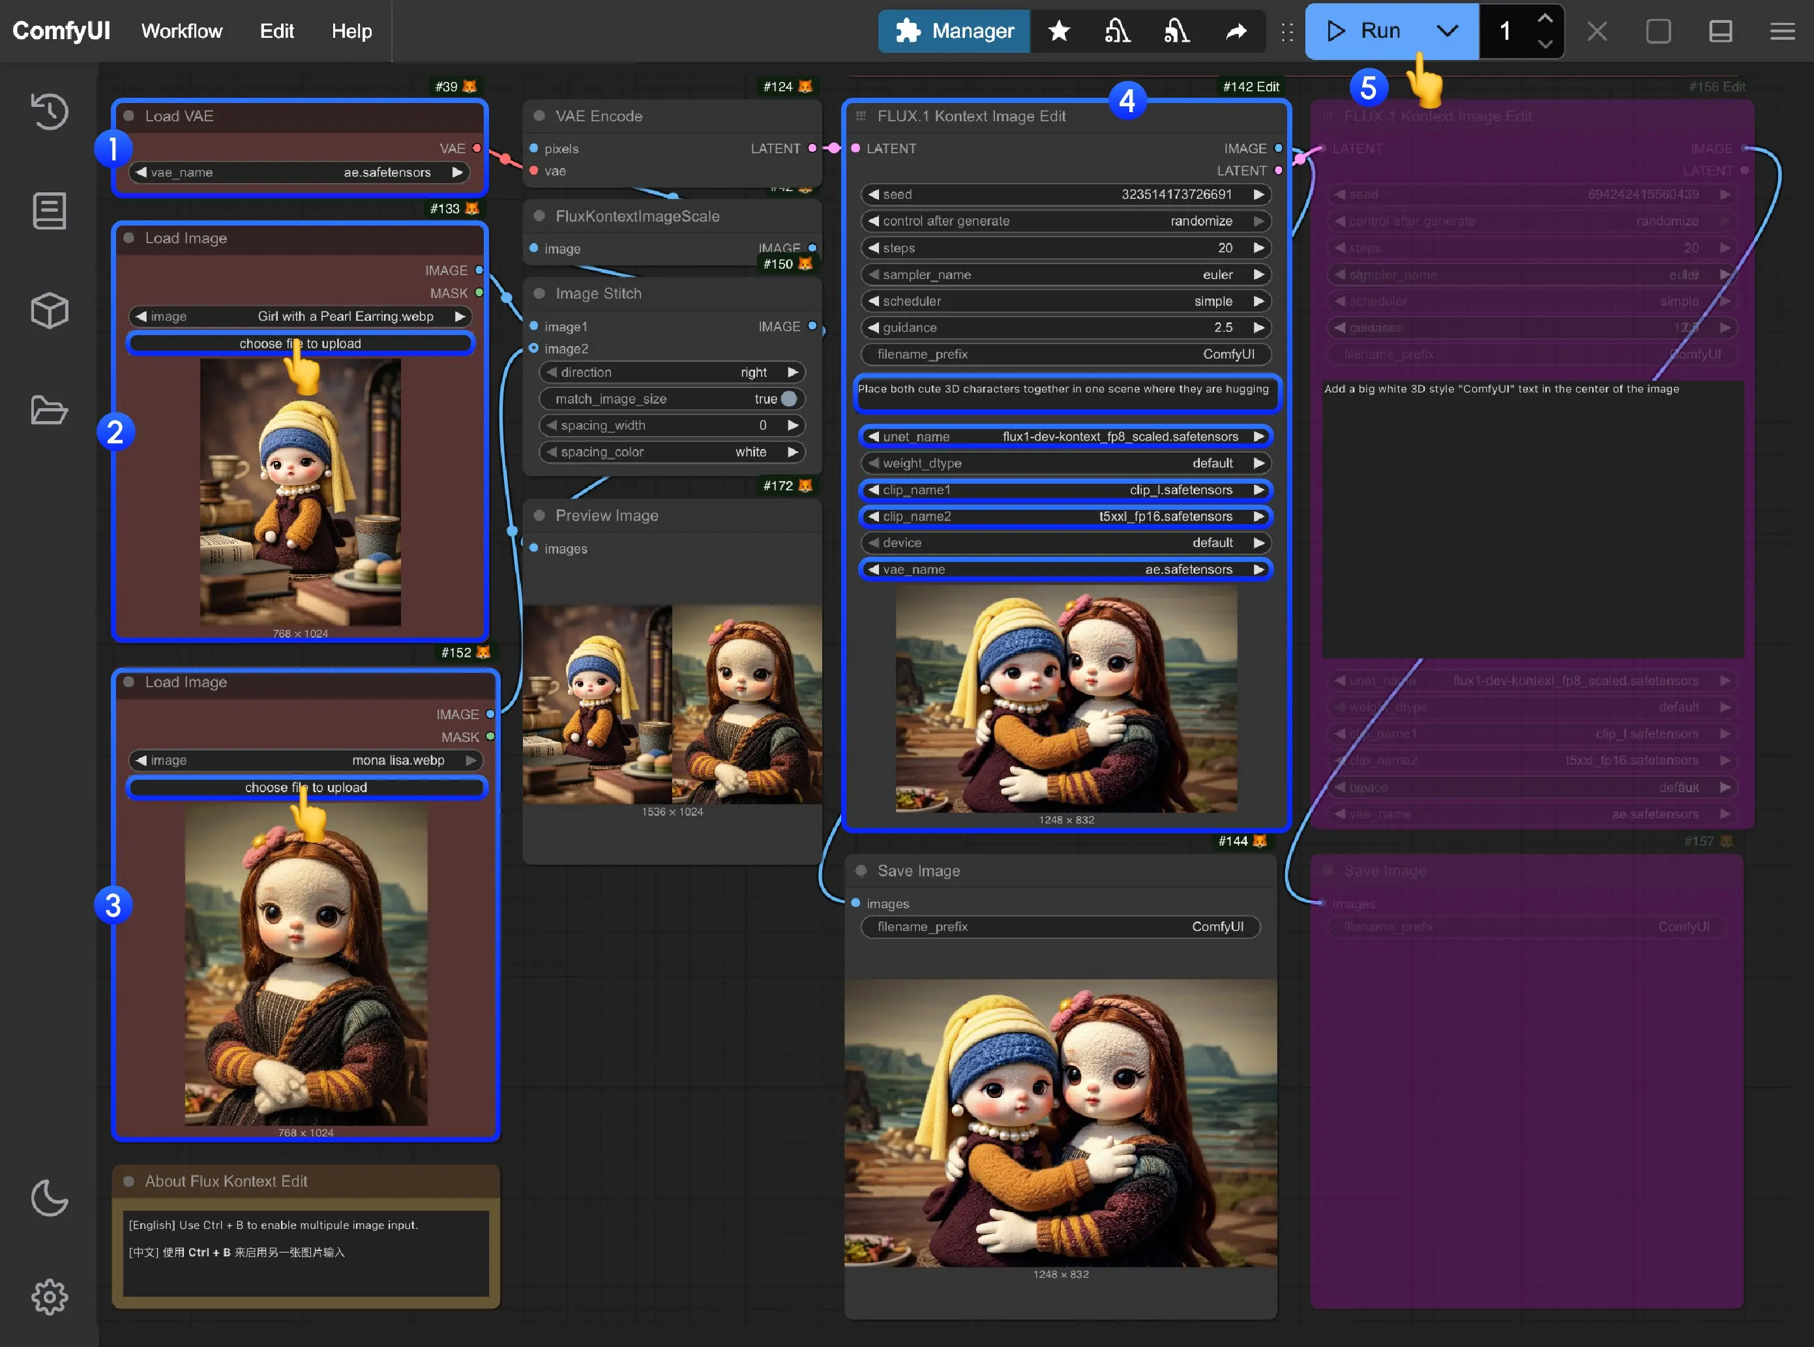Open the Workflow menu

pos(181,31)
